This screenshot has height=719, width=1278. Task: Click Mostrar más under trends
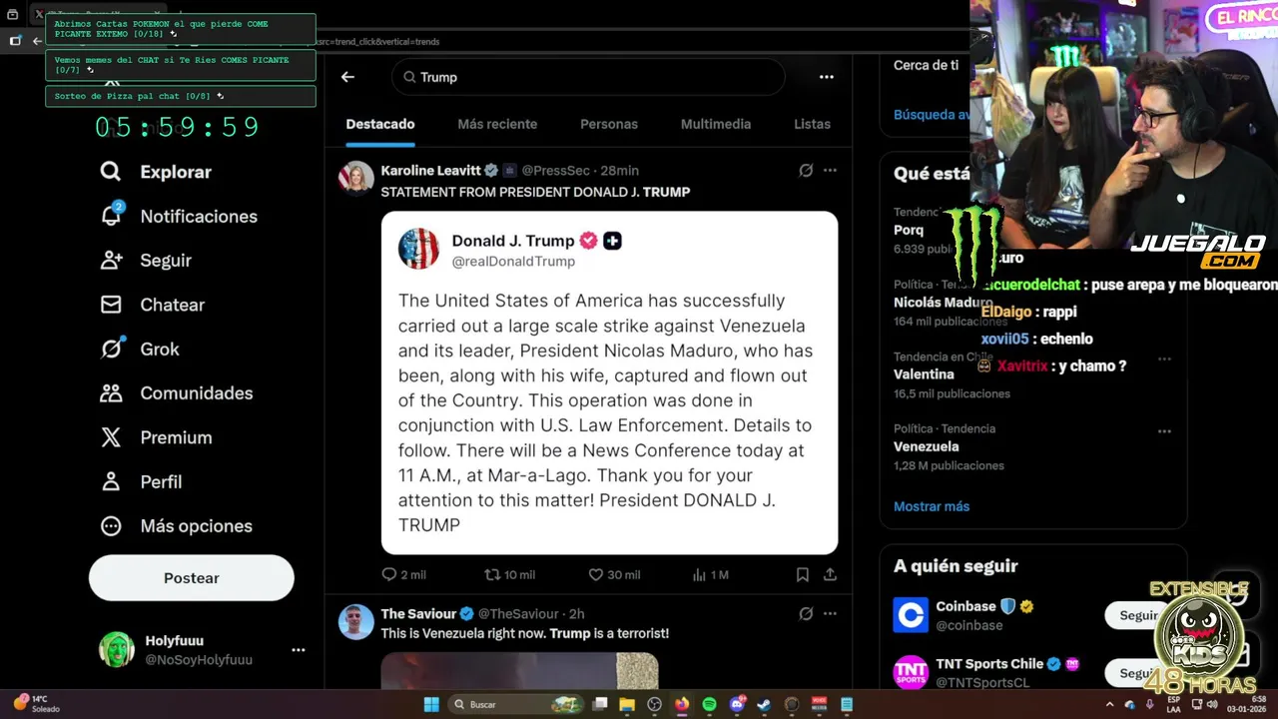[932, 506]
